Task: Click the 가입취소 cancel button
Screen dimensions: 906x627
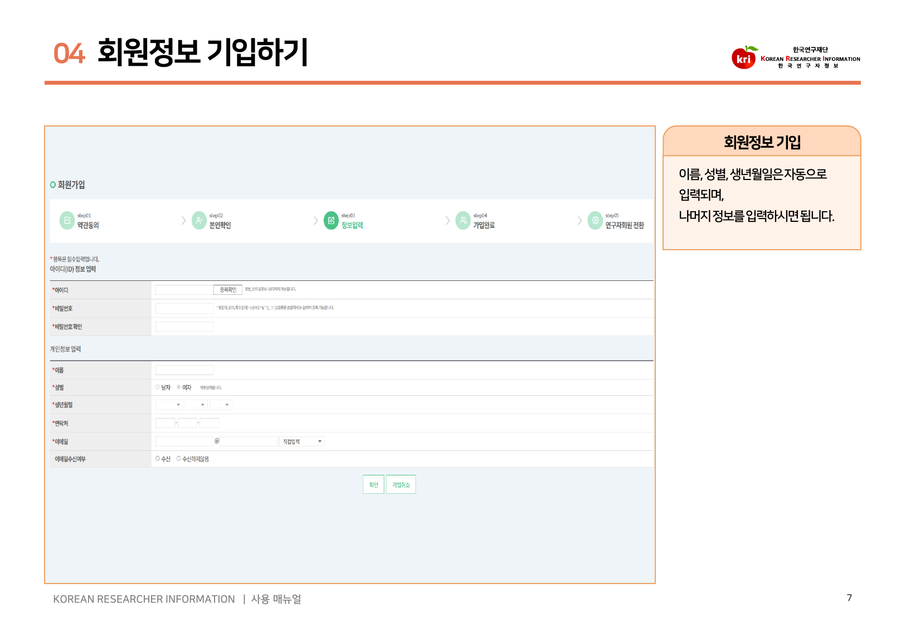Action: [x=401, y=484]
